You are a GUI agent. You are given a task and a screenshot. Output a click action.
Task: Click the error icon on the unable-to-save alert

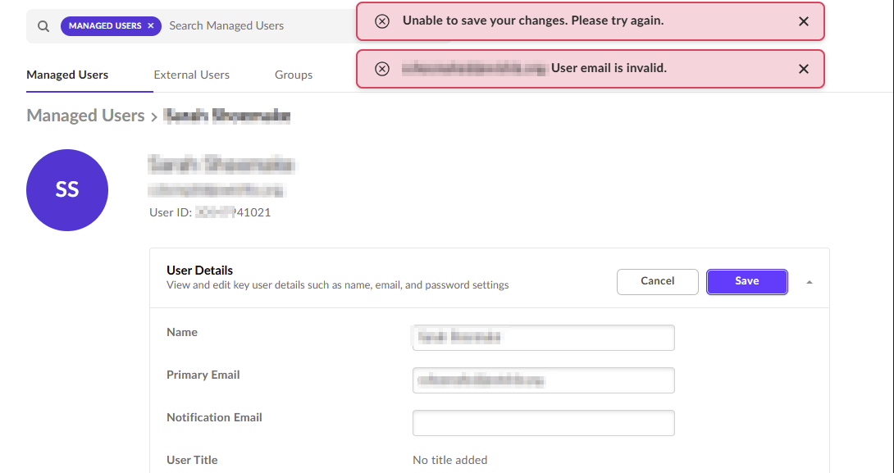coord(382,21)
